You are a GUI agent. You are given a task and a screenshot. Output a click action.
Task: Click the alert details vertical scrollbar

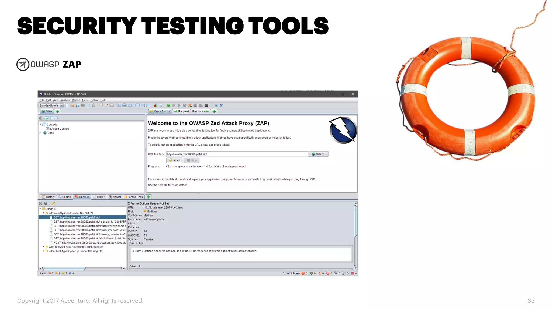click(x=356, y=235)
